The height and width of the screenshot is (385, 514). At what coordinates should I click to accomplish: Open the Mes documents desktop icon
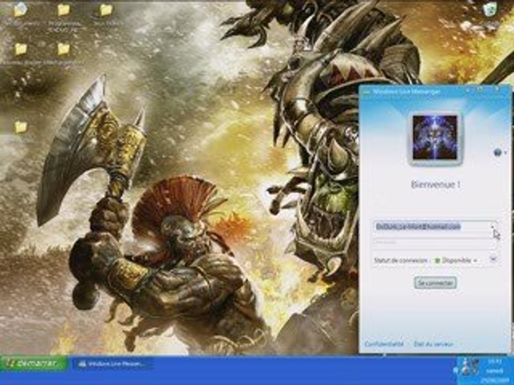coord(21,11)
